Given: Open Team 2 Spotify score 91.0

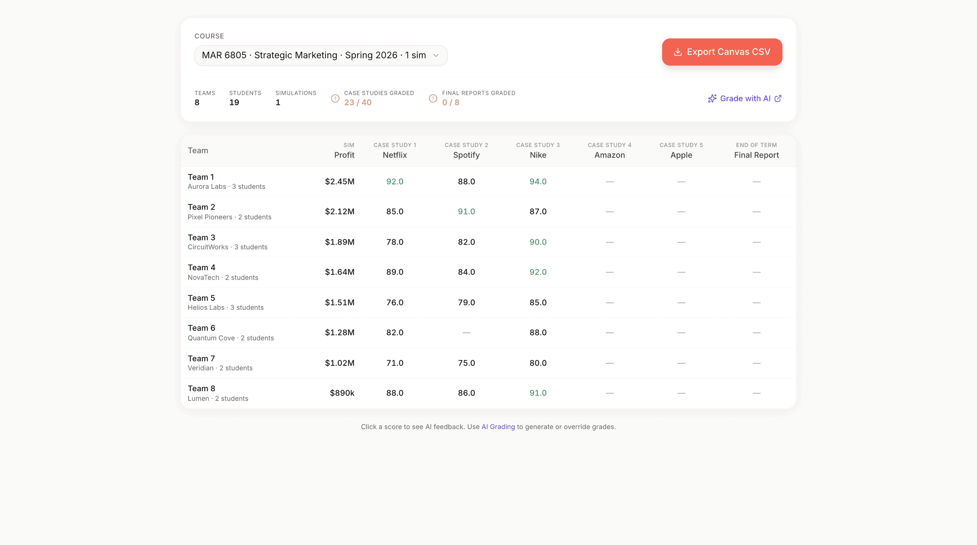Looking at the screenshot, I should 467,212.
